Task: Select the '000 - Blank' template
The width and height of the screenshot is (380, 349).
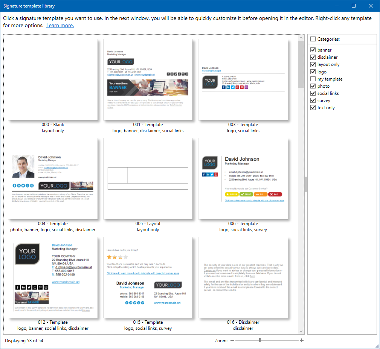Action: pyautogui.click(x=53, y=79)
